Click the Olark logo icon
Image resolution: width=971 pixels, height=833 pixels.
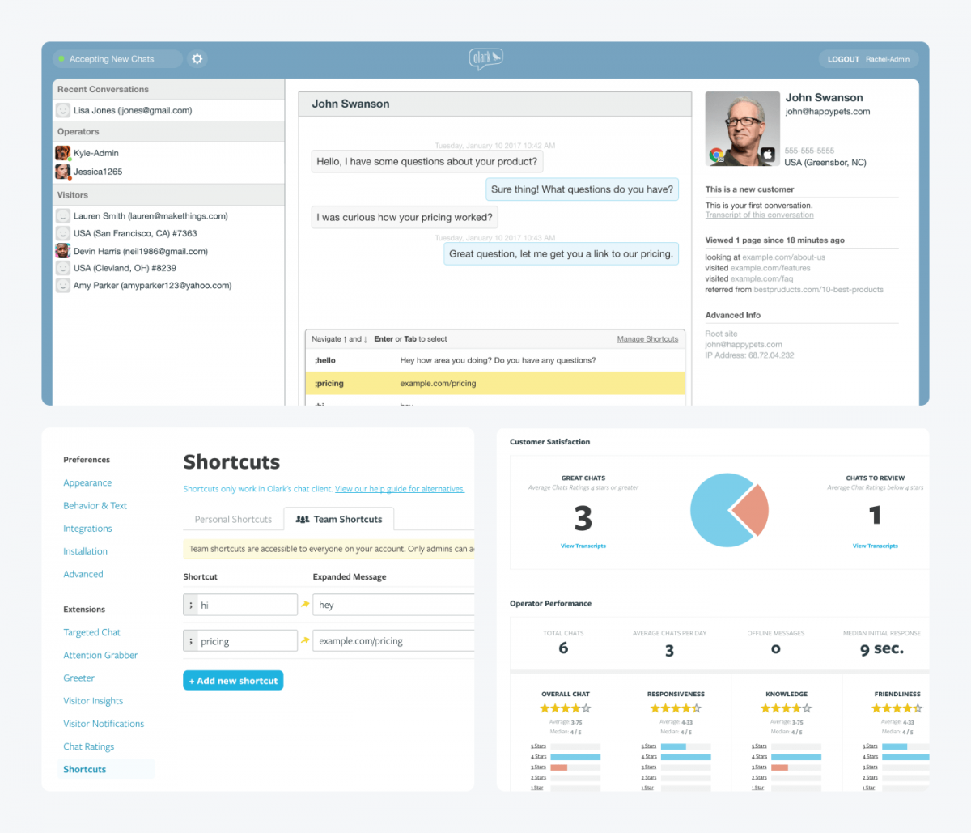[485, 58]
